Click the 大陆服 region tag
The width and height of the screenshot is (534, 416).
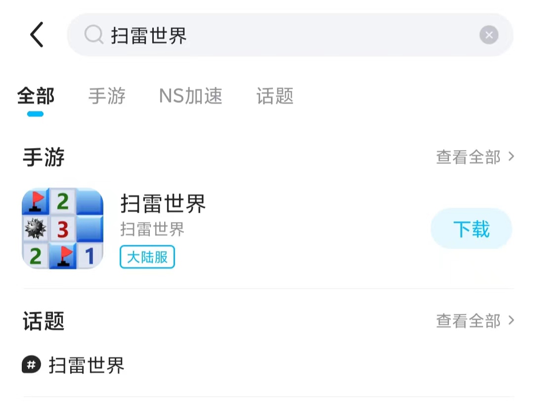147,257
